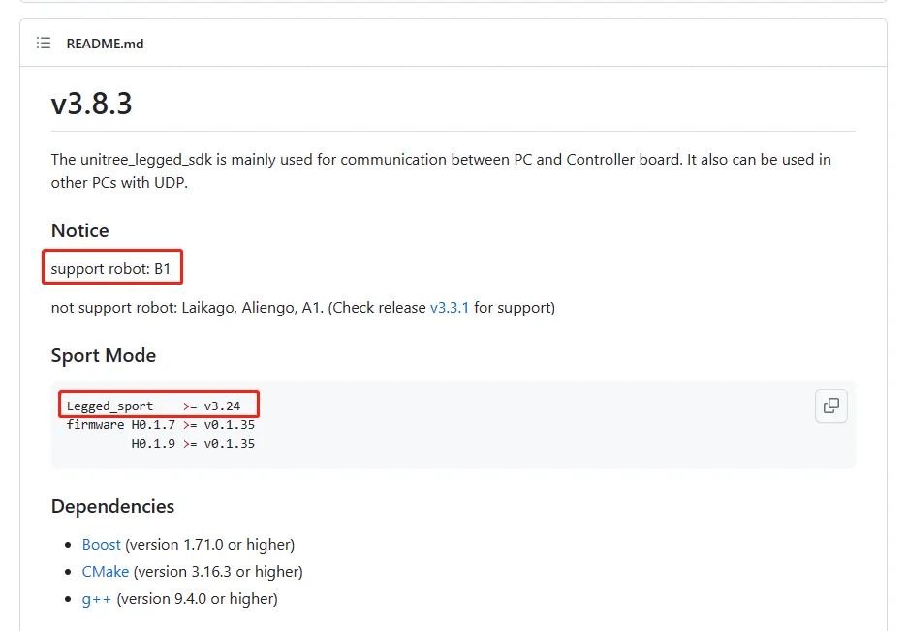Click the 'version 3.16.3 or higher' text
The height and width of the screenshot is (631, 907).
[x=218, y=572]
